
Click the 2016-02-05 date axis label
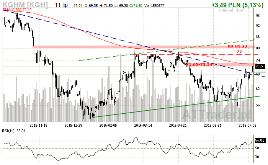click(x=108, y=125)
